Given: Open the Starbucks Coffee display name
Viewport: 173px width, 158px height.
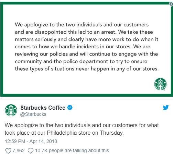Looking at the screenshot, I should coord(43,108).
